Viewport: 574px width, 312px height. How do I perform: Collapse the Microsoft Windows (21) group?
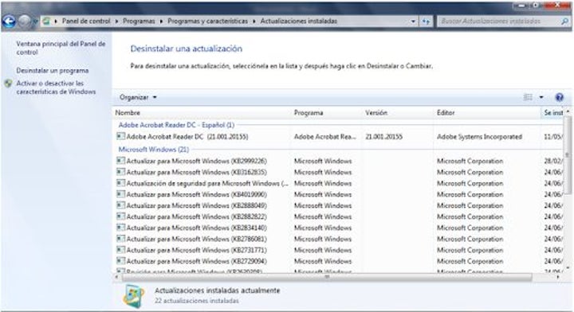coord(154,149)
